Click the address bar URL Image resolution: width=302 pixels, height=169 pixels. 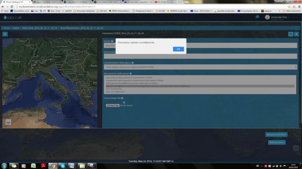(57, 6)
